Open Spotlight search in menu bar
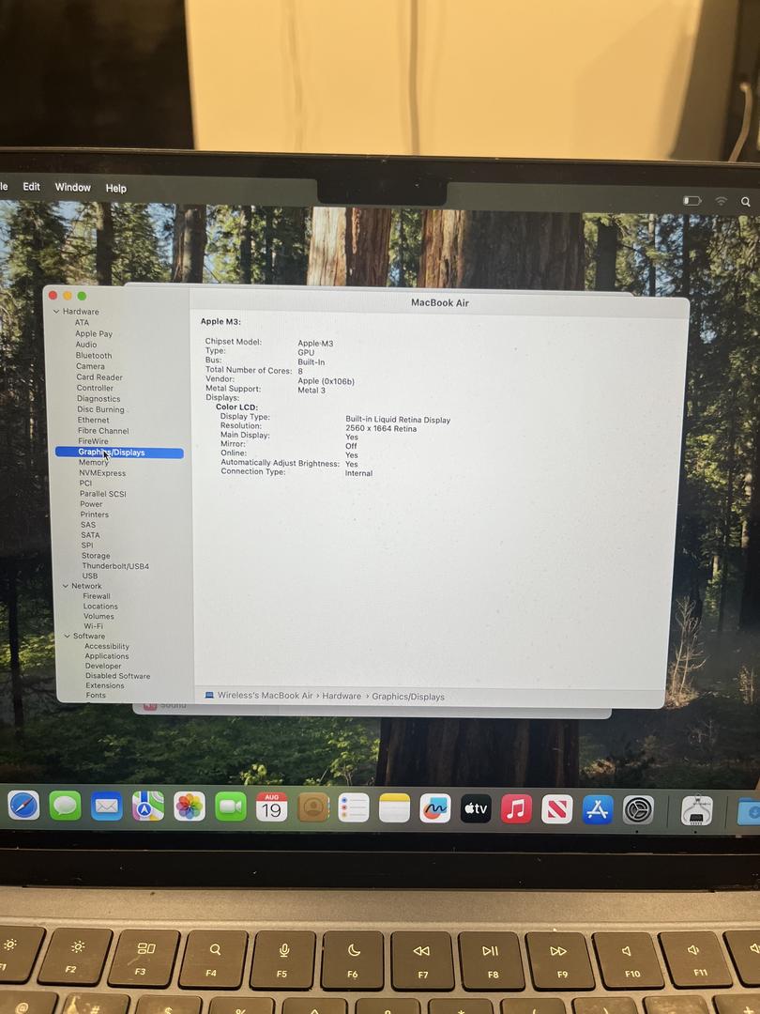The width and height of the screenshot is (760, 1014). (745, 202)
